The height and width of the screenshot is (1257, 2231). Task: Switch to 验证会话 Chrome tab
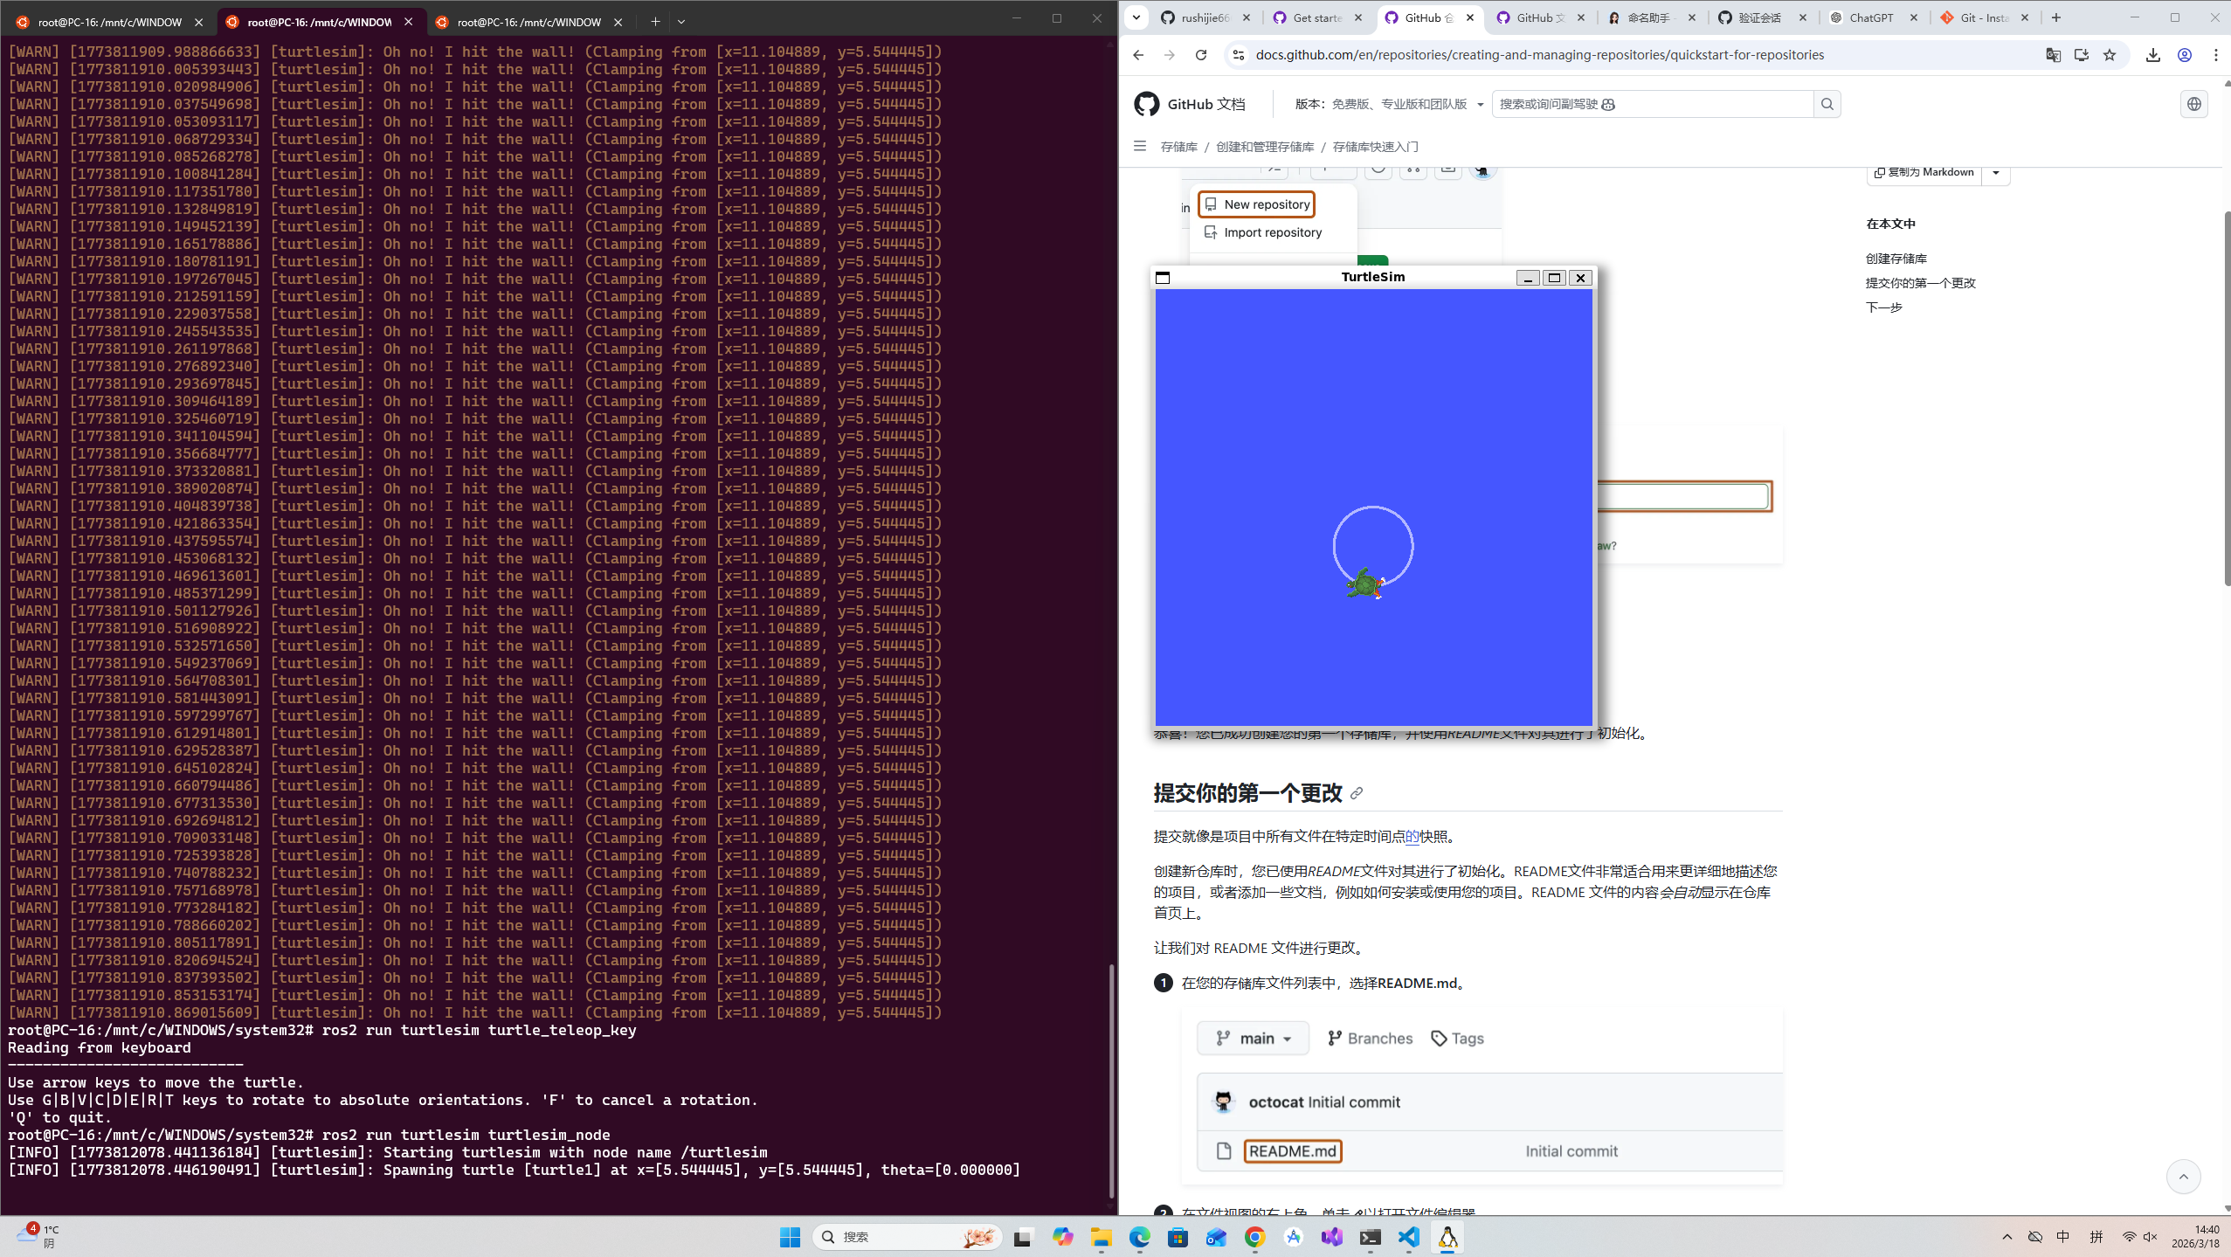[1761, 17]
